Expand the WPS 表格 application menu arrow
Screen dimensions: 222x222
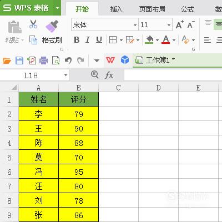(x=57, y=8)
